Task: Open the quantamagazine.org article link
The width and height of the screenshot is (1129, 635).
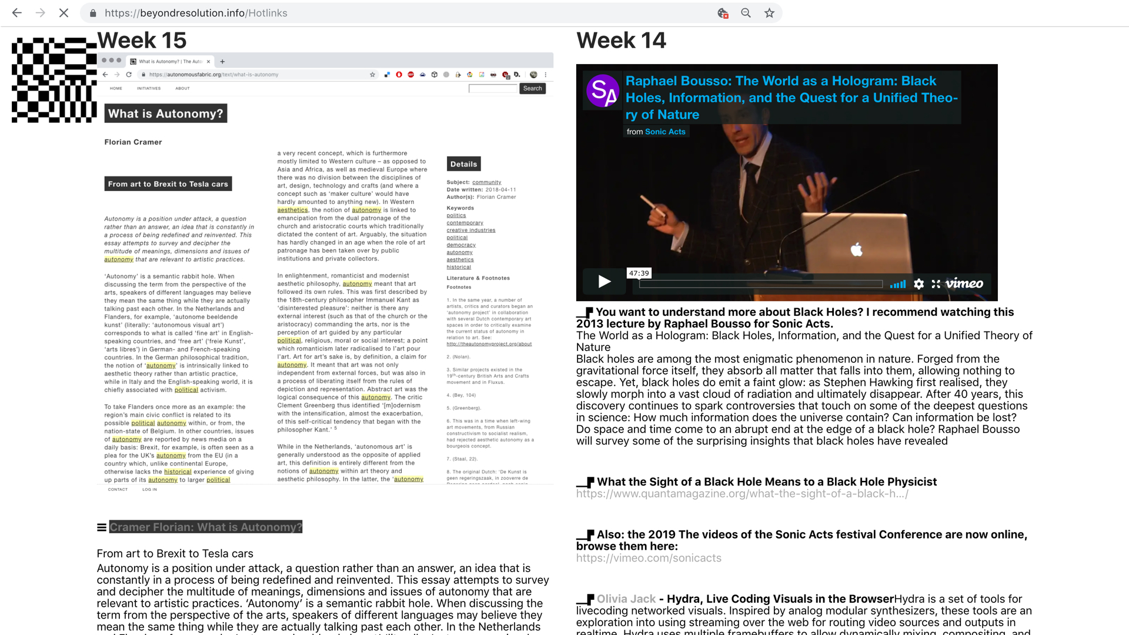Action: coord(742,494)
